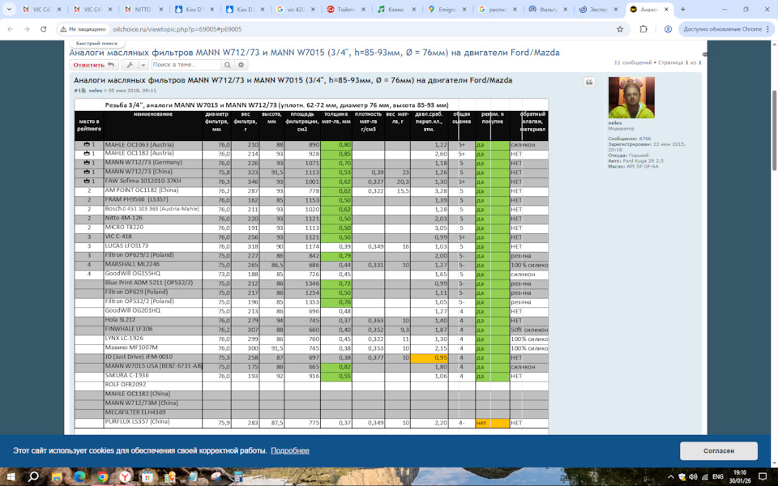
Task: Click the orange нет recommendation cell
Action: point(492,423)
